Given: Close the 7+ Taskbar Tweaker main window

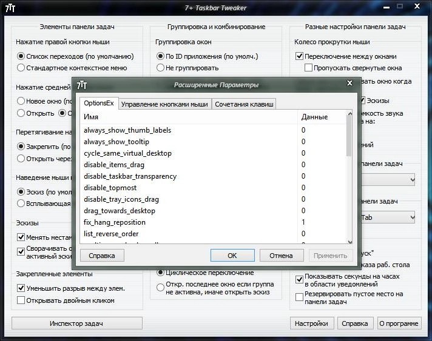Looking at the screenshot, I should tap(417, 6).
